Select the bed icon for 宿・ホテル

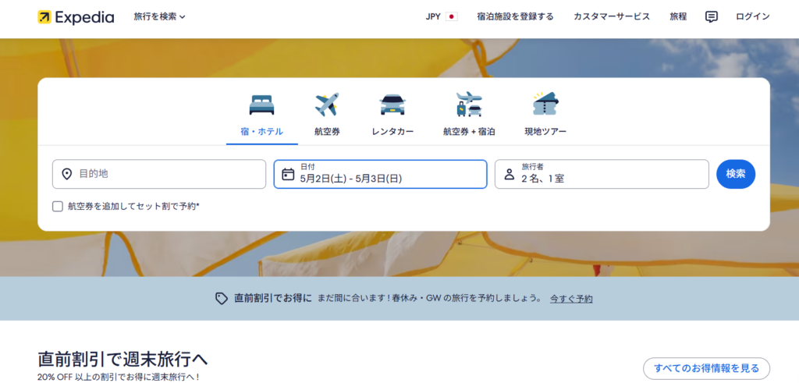262,105
